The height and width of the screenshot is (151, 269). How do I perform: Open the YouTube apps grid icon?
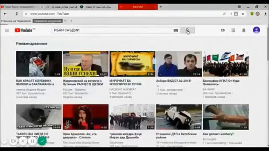233,30
